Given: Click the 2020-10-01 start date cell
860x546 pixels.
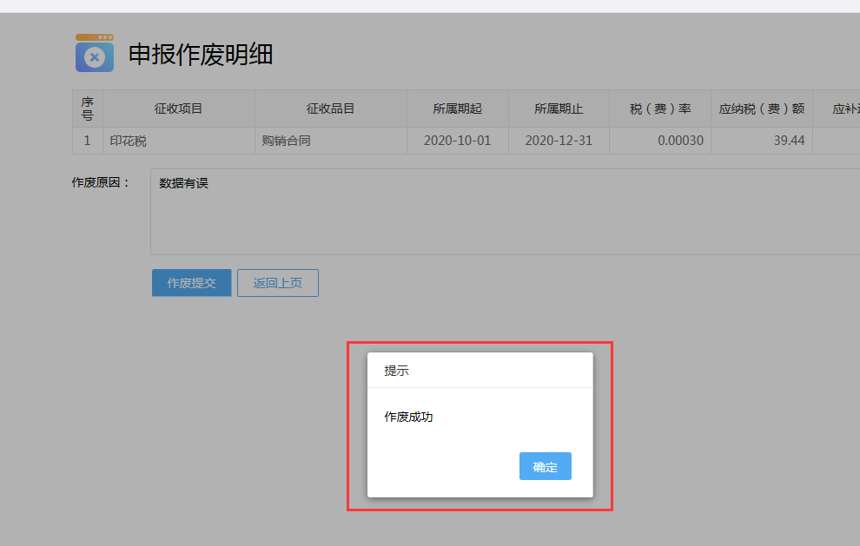Looking at the screenshot, I should (457, 141).
